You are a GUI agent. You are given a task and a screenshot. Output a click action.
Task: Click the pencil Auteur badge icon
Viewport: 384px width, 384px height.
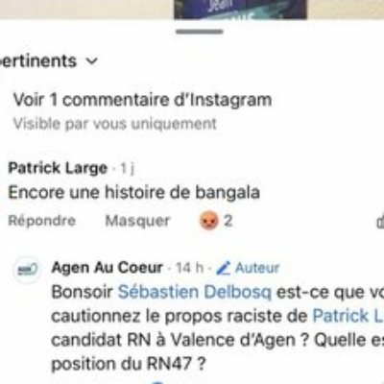point(224,268)
